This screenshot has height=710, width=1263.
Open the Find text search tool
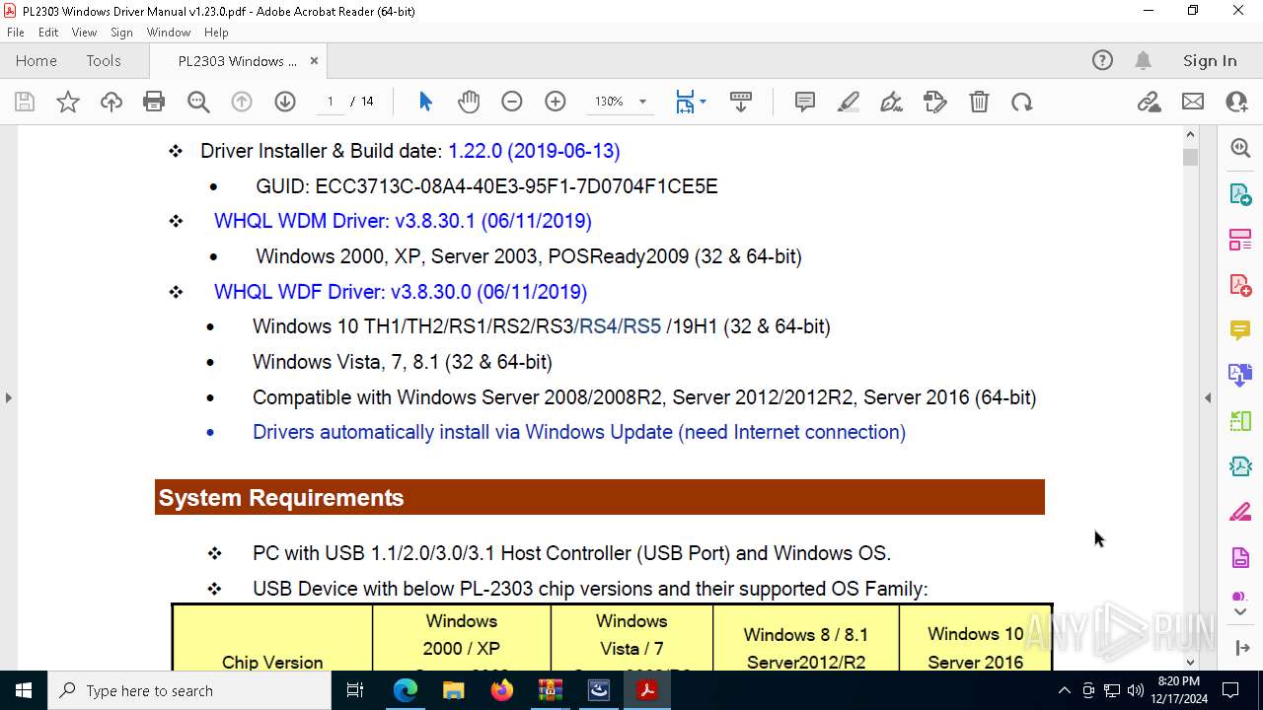(x=198, y=102)
